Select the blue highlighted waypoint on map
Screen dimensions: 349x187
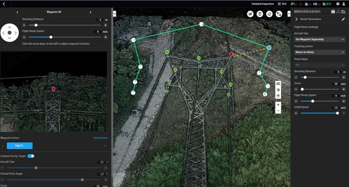(269, 48)
